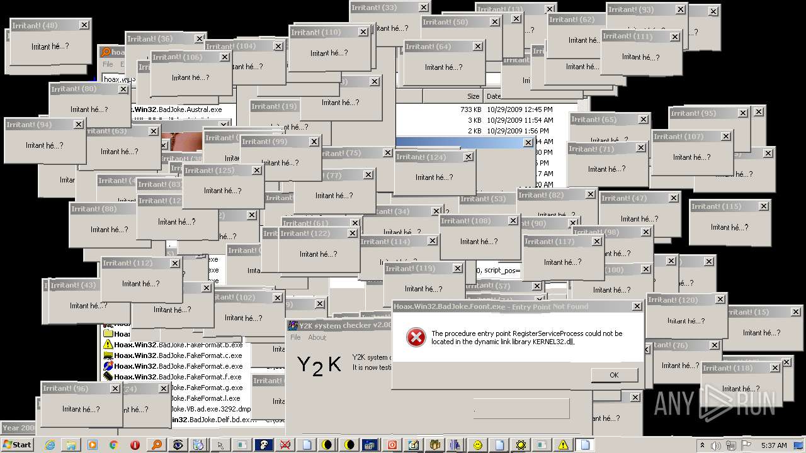
Task: Close the Irritant! (111) dialog
Action: [675, 36]
